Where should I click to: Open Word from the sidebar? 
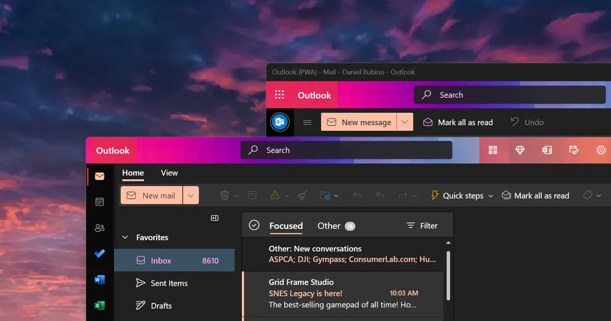[99, 279]
